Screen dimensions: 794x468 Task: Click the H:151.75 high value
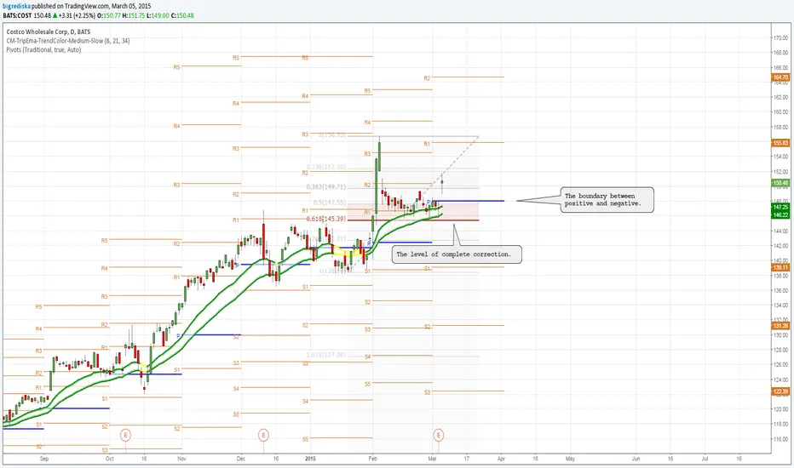(134, 15)
